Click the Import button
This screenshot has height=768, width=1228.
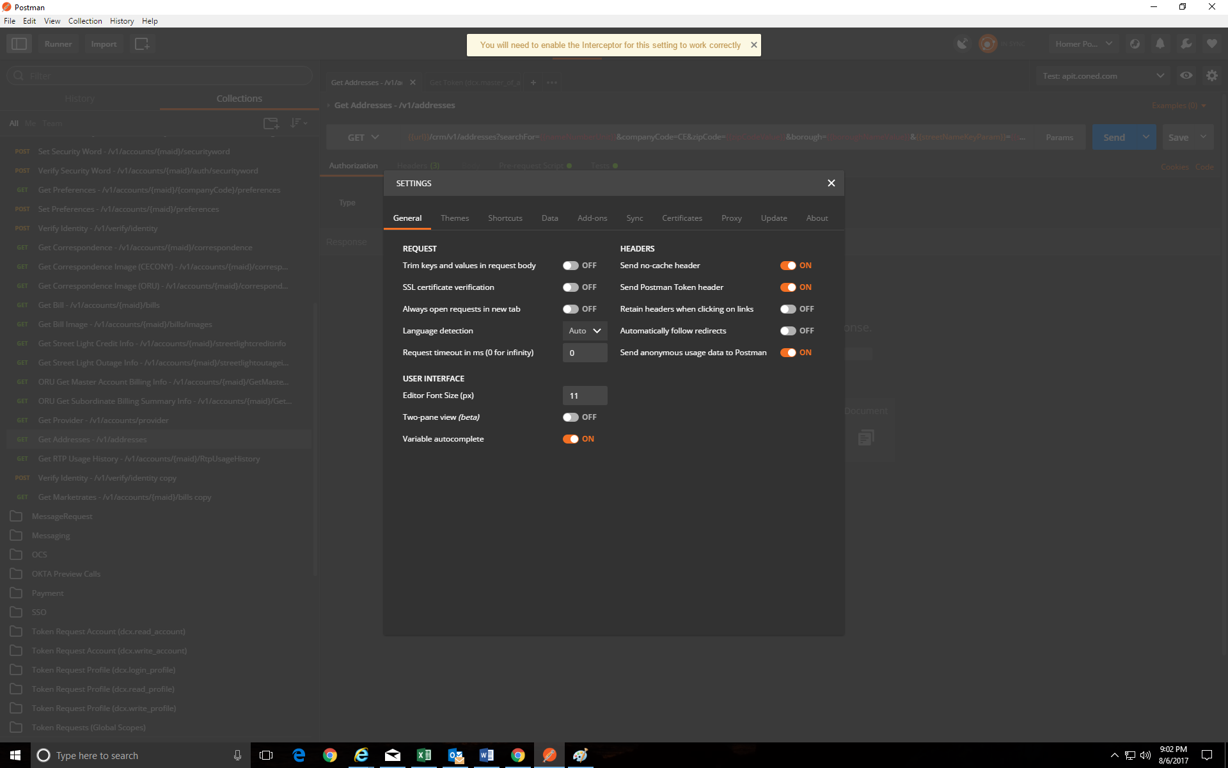click(104, 44)
